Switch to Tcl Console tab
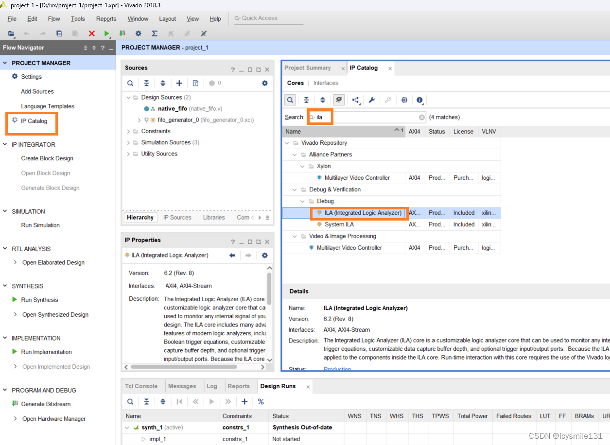 pyautogui.click(x=141, y=386)
